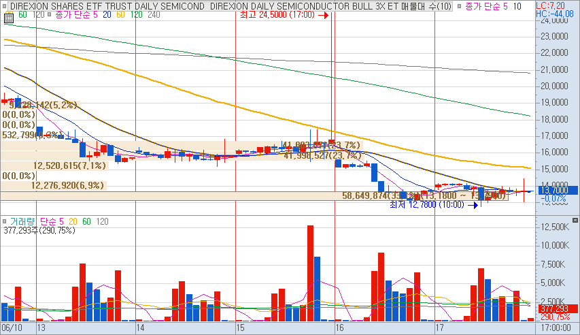Screen dimensions: 580x335
Task: Click the tallest red volume bar
Action: point(310,273)
